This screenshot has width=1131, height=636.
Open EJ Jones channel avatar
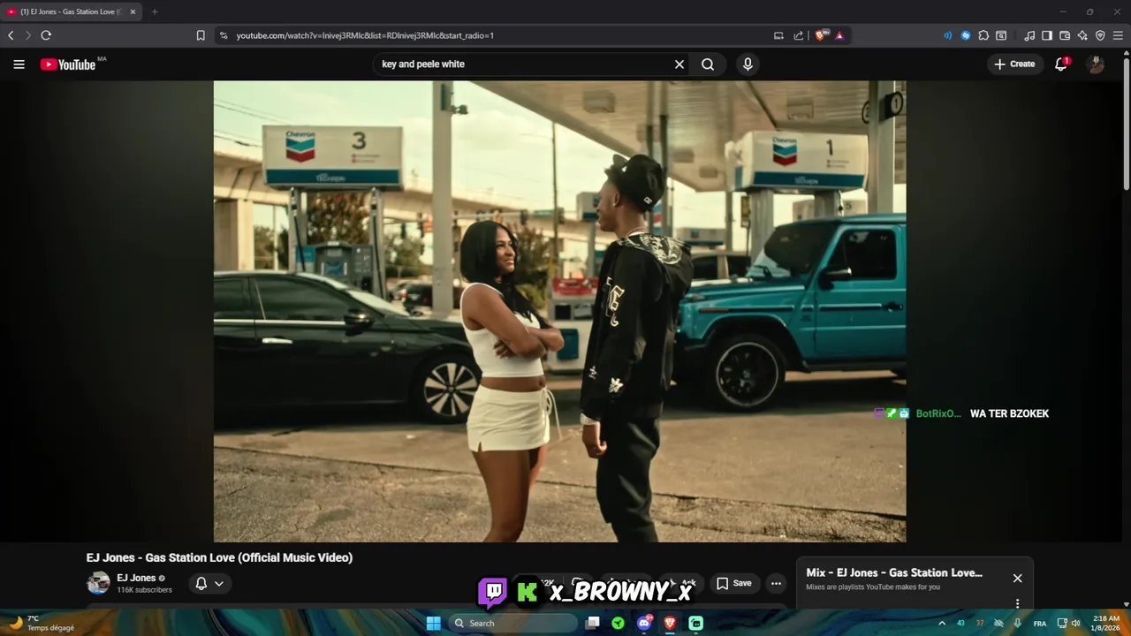pyautogui.click(x=98, y=583)
